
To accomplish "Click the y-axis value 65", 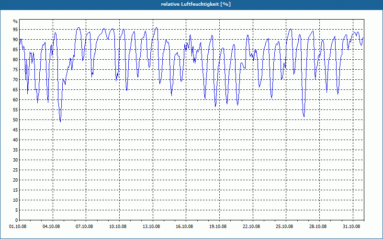I will tap(15, 90).
